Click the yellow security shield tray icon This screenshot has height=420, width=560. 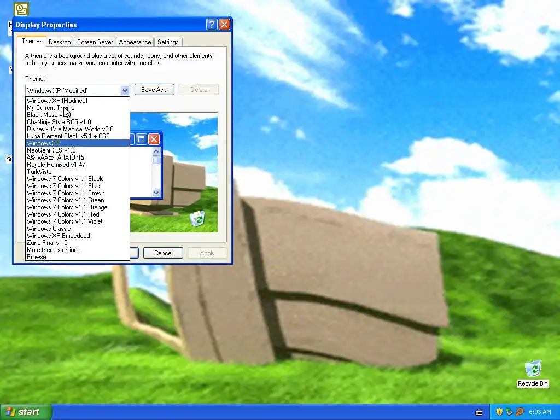coord(499,412)
